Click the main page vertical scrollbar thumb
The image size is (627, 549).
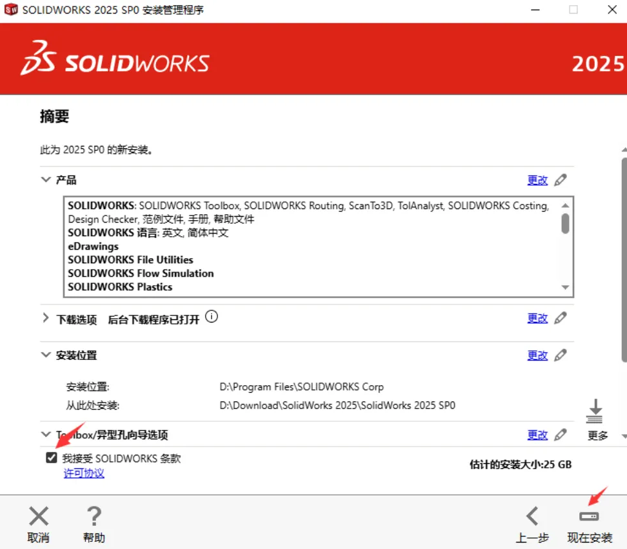tap(624, 260)
